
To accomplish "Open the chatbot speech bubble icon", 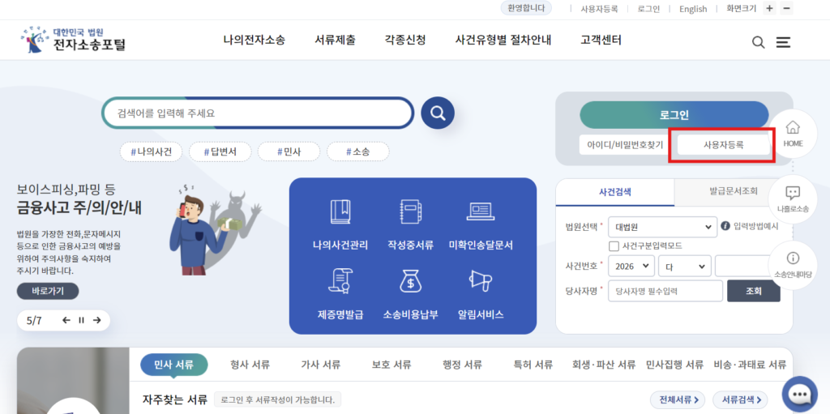I will [800, 395].
